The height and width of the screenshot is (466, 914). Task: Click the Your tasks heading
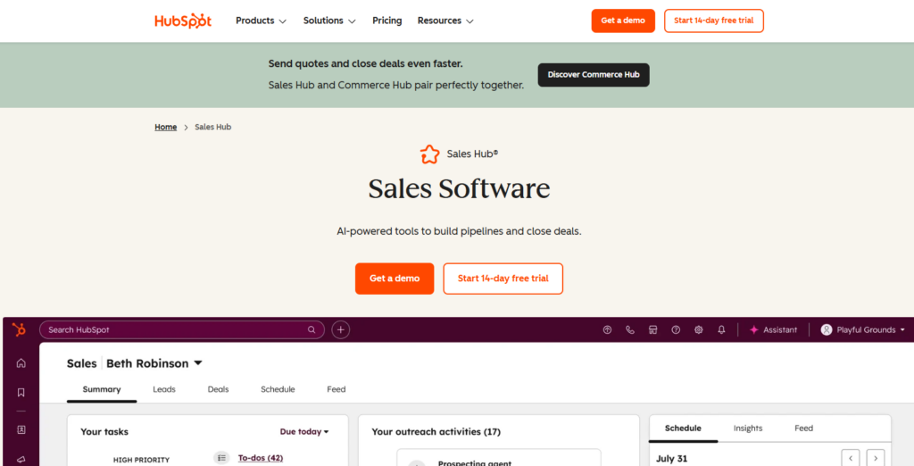(104, 431)
